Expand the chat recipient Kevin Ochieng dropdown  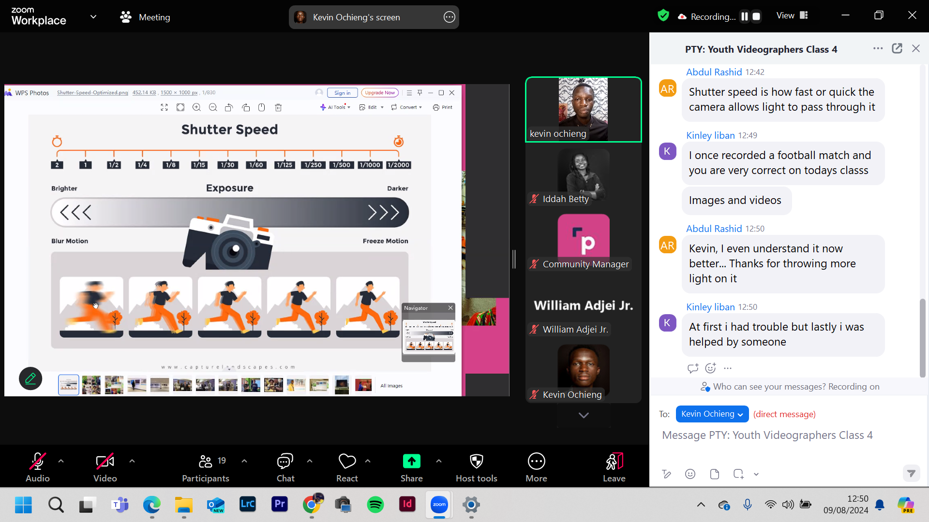tap(712, 414)
